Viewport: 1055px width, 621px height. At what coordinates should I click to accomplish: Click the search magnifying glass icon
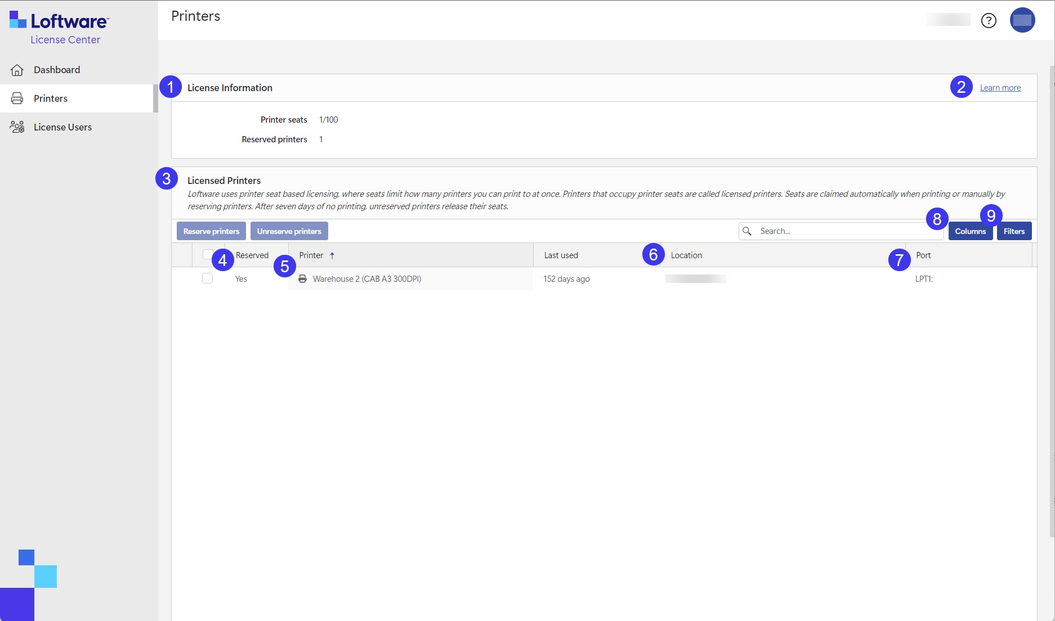[747, 231]
